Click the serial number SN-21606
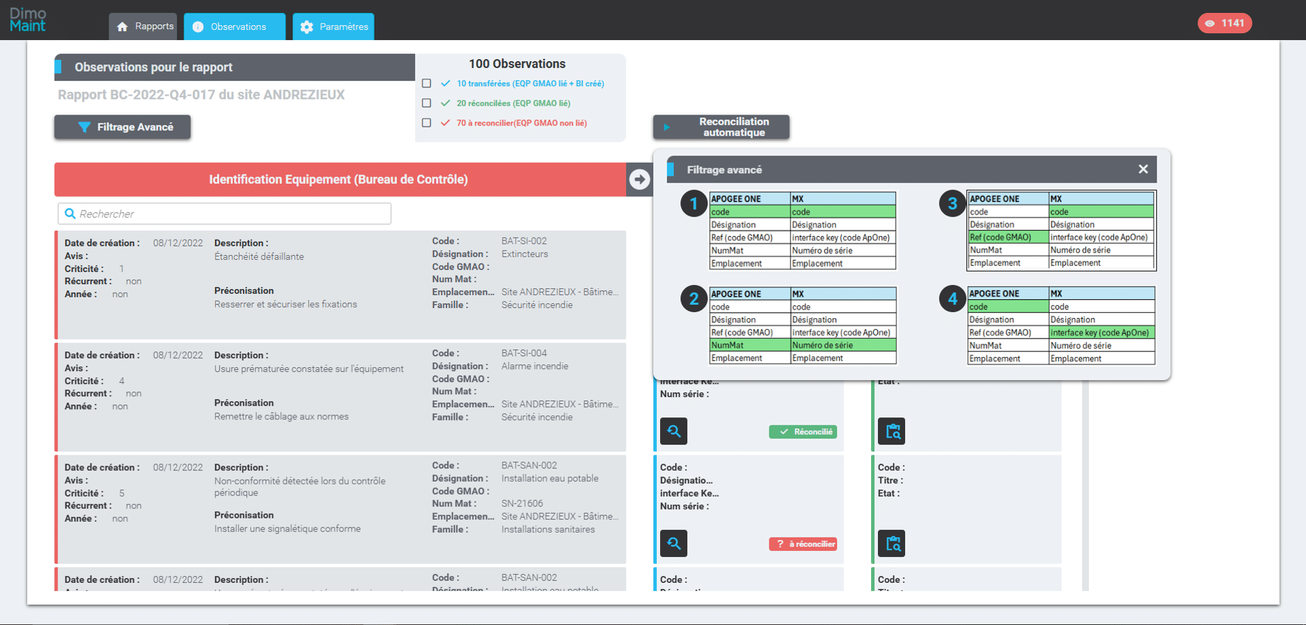Image resolution: width=1306 pixels, height=625 pixels. coord(522,504)
